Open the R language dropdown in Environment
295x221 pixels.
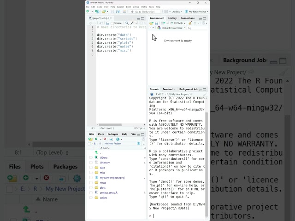coord(152,28)
